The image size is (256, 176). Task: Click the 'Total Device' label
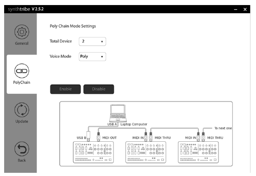coord(61,41)
